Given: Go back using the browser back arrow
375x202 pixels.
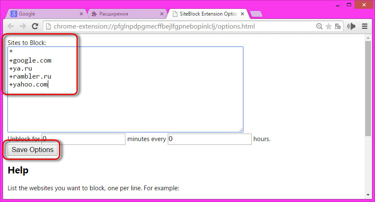Looking at the screenshot, I should coord(10,26).
